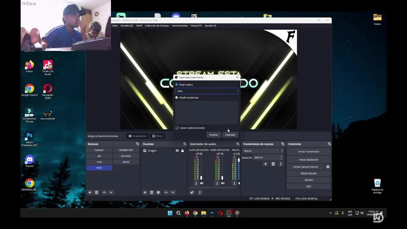Open options menu of first desktop audio channel

pos(196,183)
